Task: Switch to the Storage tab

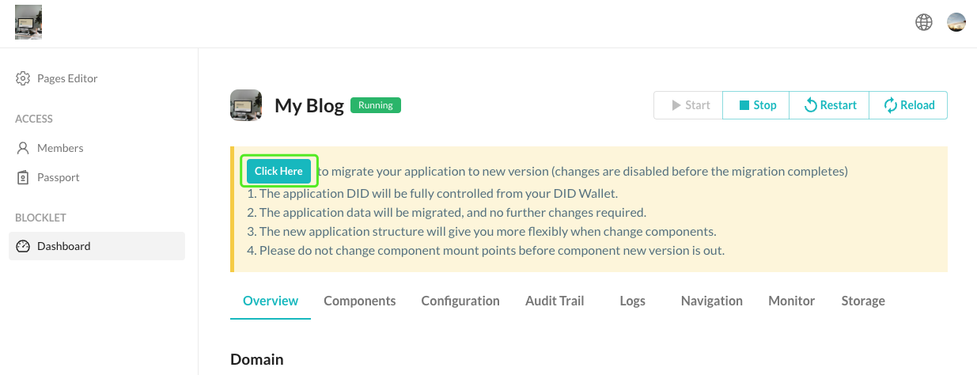Action: [863, 301]
